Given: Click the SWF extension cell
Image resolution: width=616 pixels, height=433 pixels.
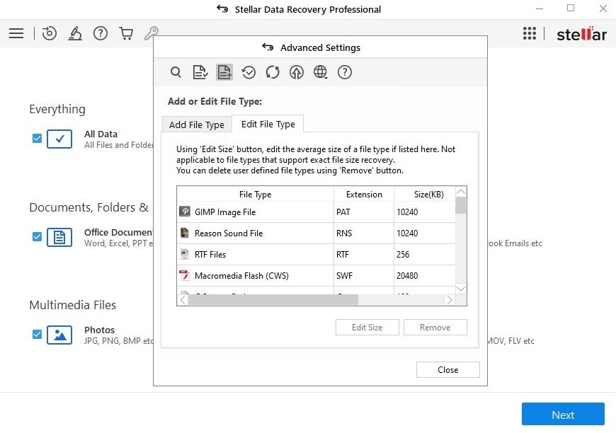Looking at the screenshot, I should [364, 276].
